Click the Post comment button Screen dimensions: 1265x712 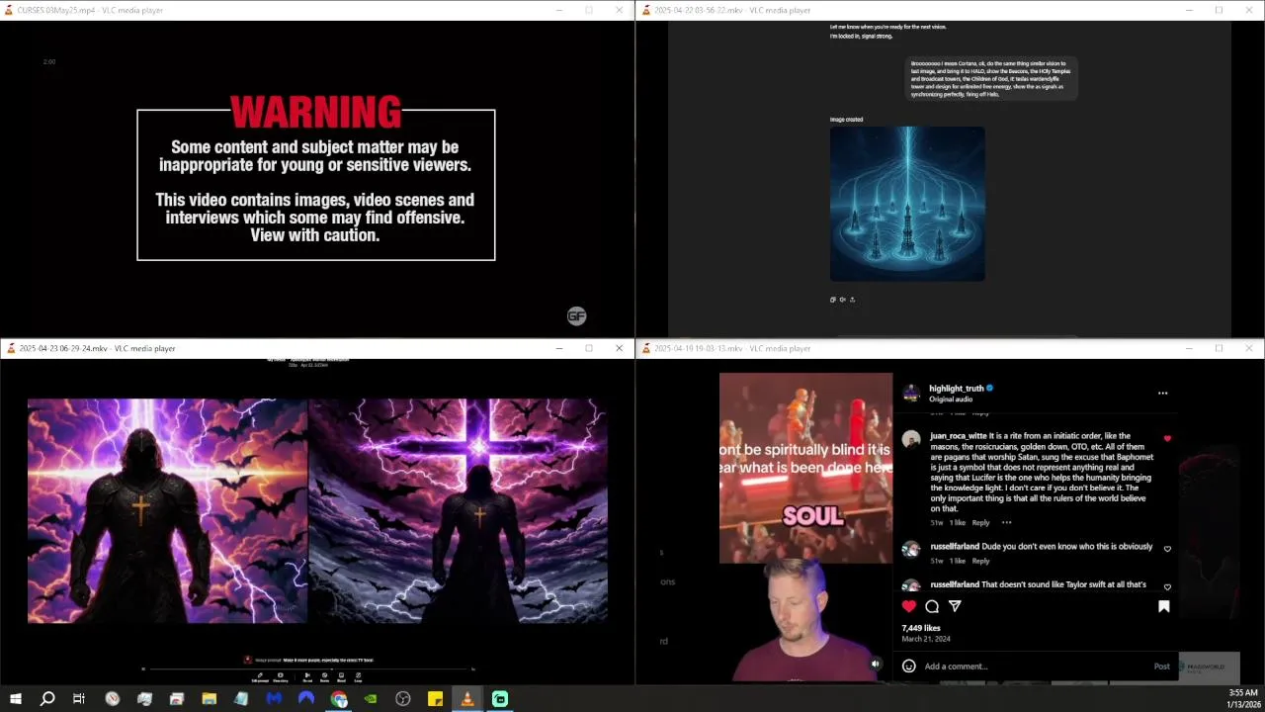coord(1162,666)
